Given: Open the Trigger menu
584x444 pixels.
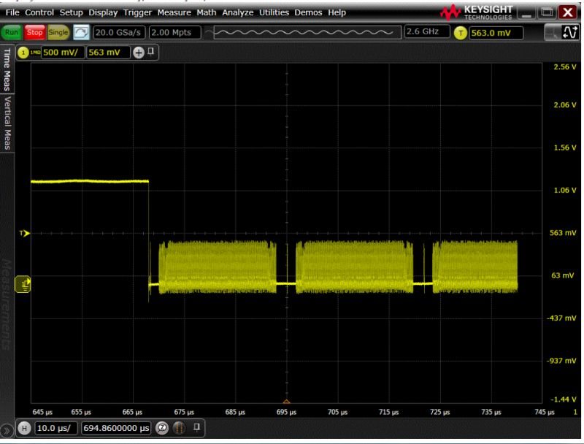Looking at the screenshot, I should tap(137, 12).
